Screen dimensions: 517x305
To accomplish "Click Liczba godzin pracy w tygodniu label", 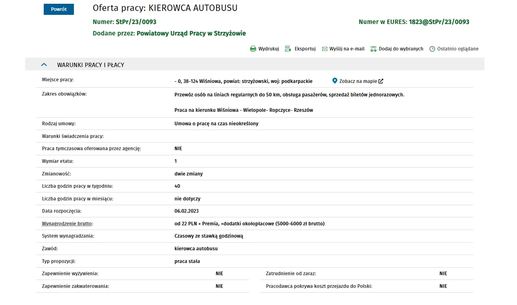I will pyautogui.click(x=77, y=186).
